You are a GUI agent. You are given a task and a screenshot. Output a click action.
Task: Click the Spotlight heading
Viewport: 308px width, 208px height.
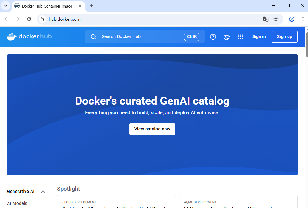(68, 189)
